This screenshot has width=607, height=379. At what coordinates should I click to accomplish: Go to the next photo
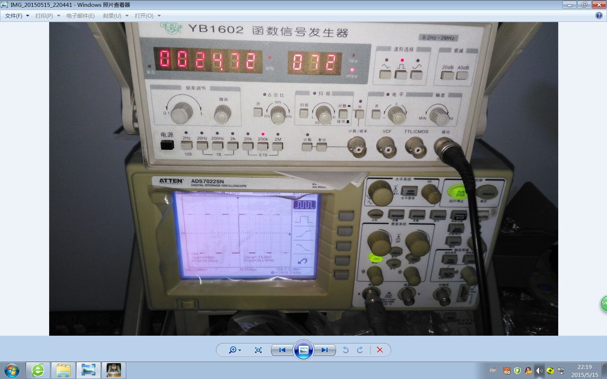tap(324, 350)
